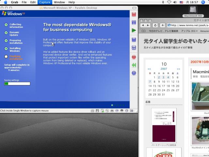Open calendar entry for day 7
The width and height of the screenshot is (209, 157).
click(x=150, y=82)
